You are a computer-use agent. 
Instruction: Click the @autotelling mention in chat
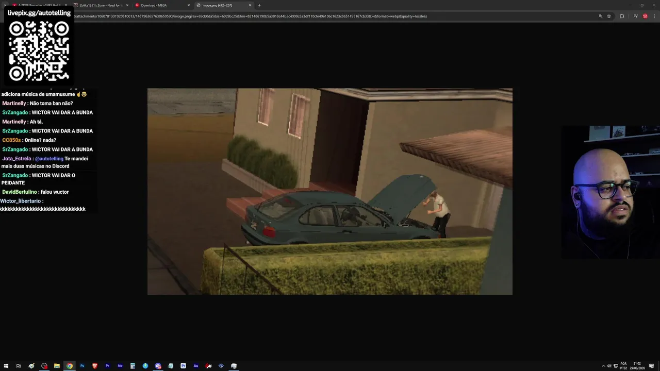pyautogui.click(x=49, y=159)
